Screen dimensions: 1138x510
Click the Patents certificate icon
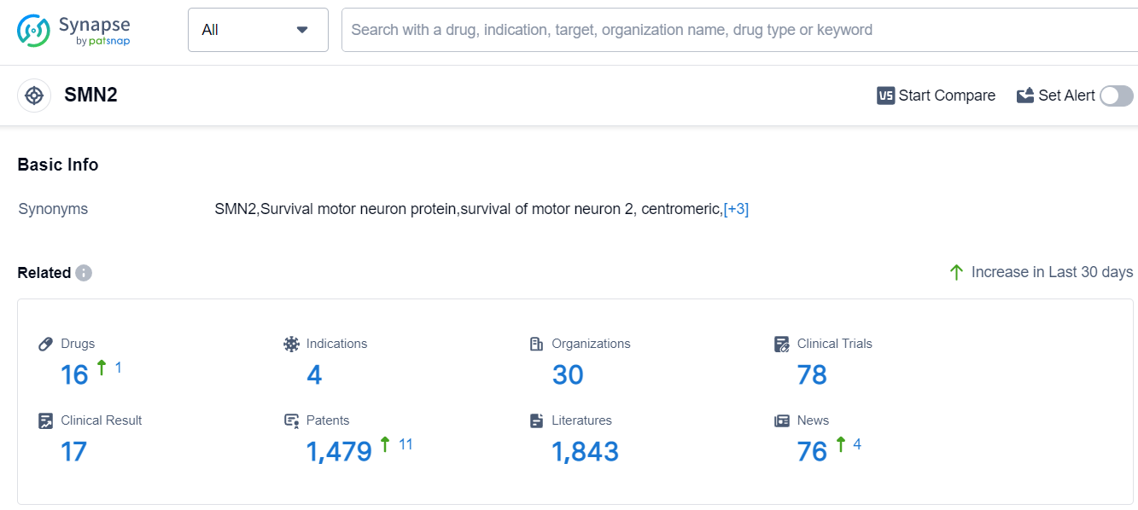(292, 420)
